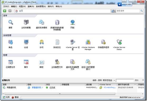Open the 插件(P) menu
Image resolution: width=147 pixels, height=101 pixels.
pos(51,7)
